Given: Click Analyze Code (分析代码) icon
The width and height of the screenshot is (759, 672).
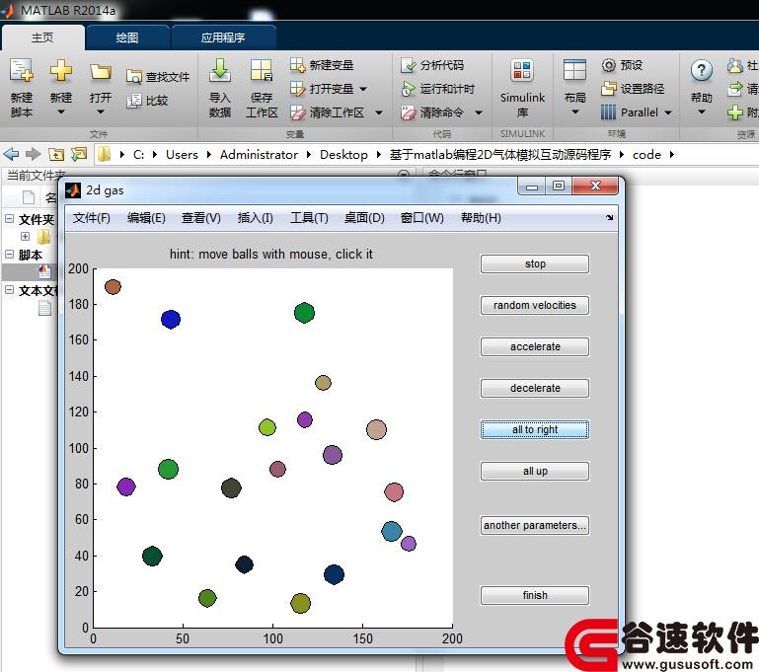Looking at the screenshot, I should tap(408, 65).
